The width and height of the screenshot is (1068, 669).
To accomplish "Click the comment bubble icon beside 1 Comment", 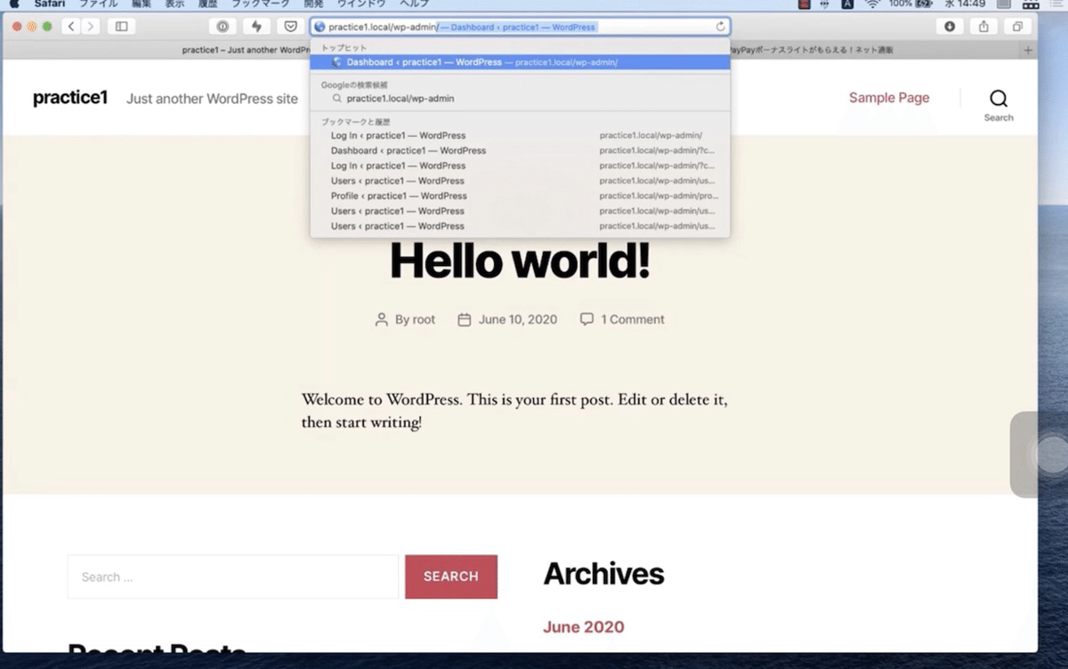I will tap(587, 319).
